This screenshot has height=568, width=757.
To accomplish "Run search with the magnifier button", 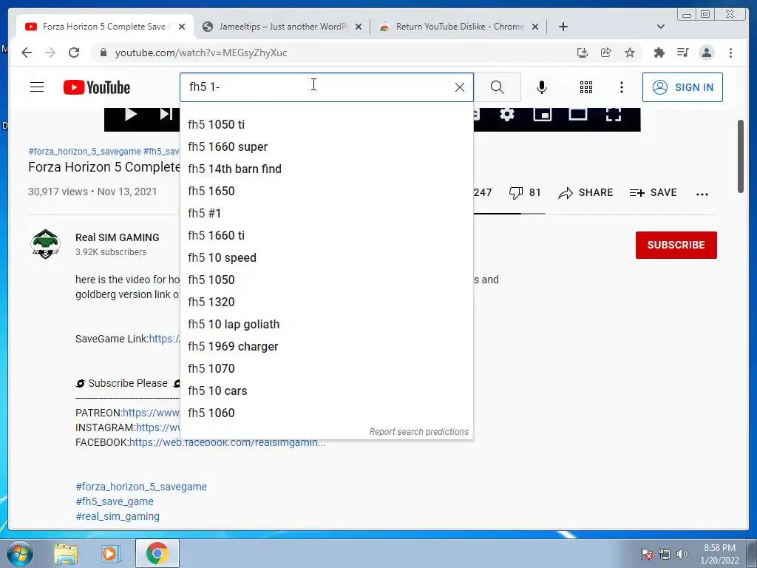I will tap(498, 87).
